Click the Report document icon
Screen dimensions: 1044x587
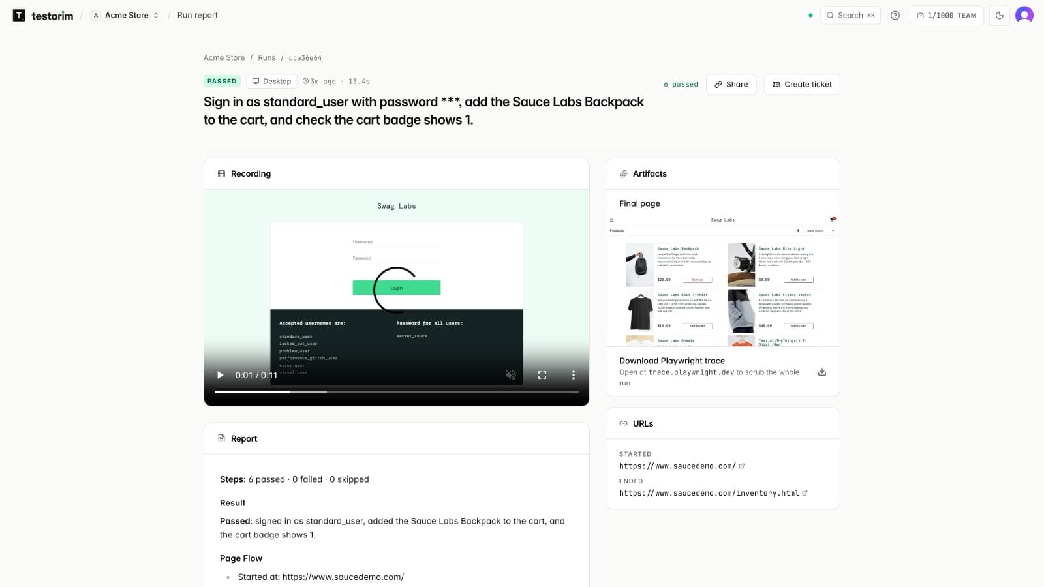(221, 438)
